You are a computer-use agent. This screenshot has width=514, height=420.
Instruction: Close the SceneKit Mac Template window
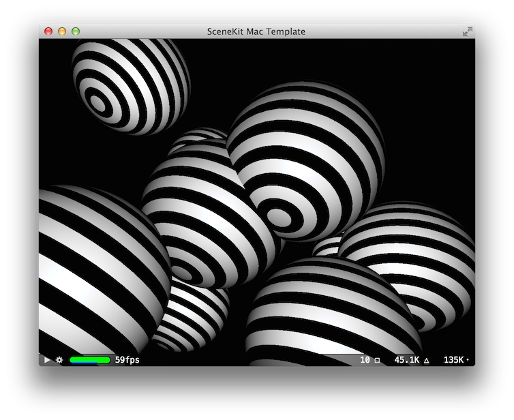(x=48, y=31)
